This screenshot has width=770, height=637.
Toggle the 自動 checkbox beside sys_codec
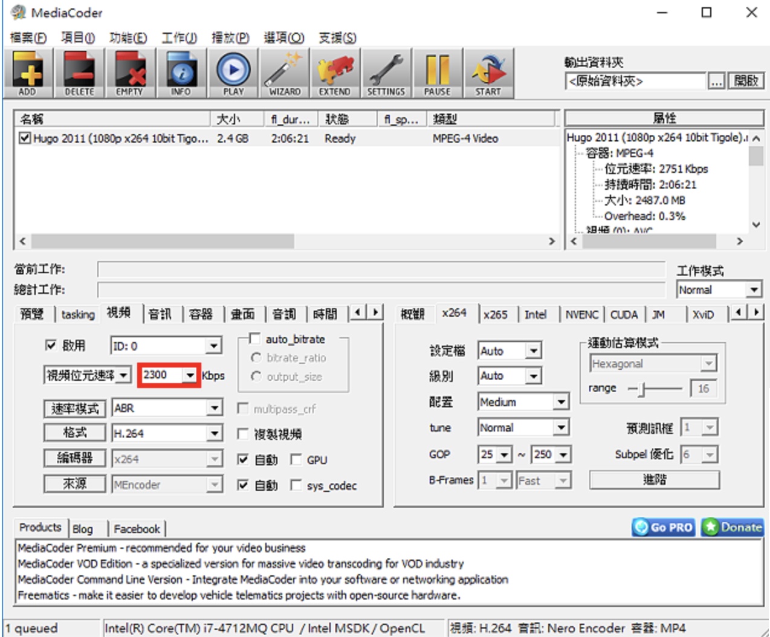click(243, 485)
